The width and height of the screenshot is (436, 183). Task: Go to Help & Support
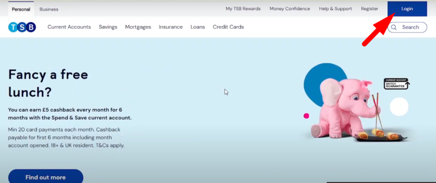pos(336,9)
